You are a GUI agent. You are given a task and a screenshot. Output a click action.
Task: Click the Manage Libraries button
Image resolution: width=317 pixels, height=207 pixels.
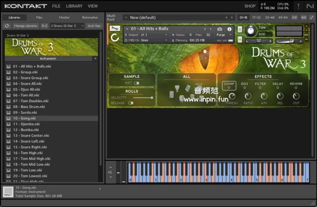tap(26, 26)
